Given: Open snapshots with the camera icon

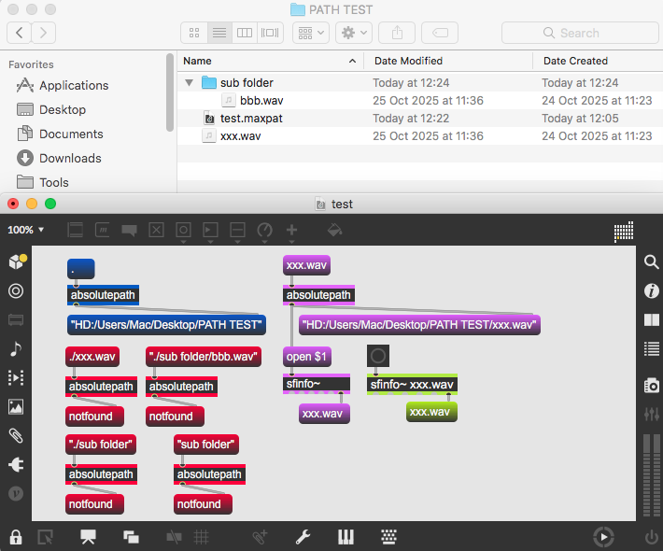Looking at the screenshot, I should [x=652, y=385].
